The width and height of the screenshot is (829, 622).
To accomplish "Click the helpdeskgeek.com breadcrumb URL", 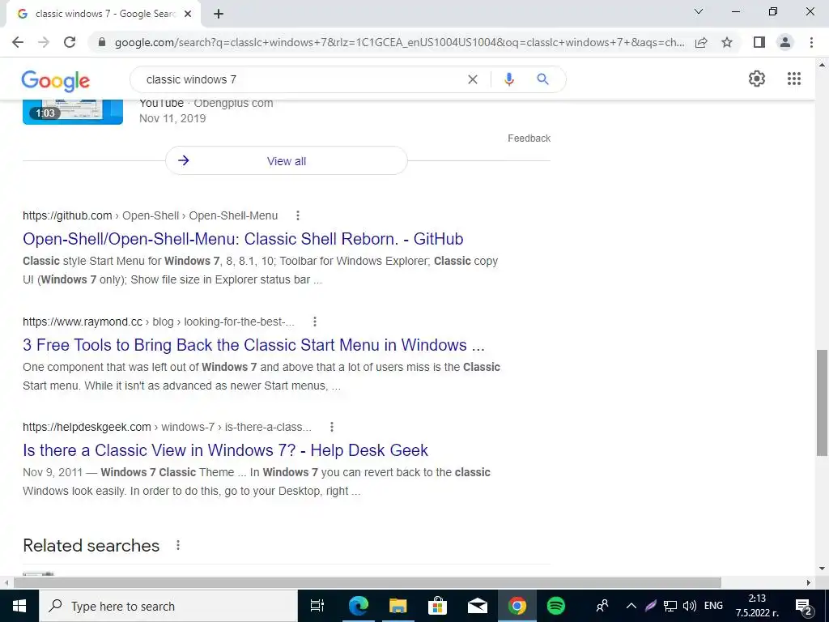I will (x=167, y=427).
